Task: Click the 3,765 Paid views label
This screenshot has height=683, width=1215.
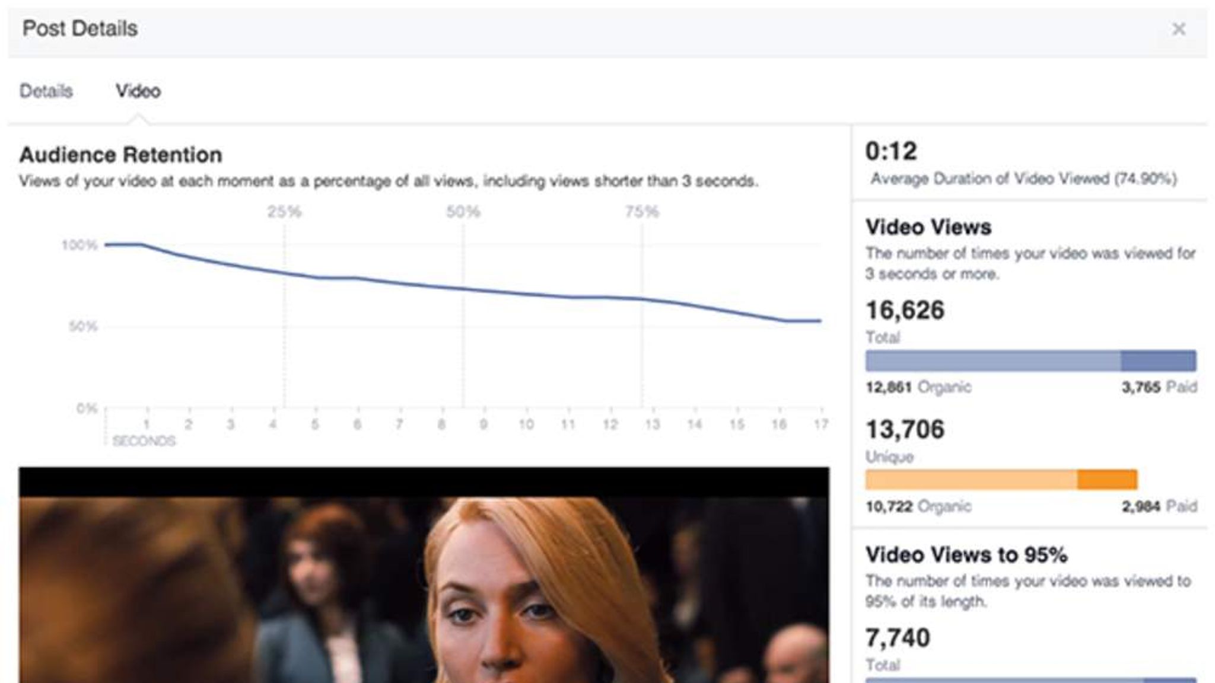Action: [1159, 387]
